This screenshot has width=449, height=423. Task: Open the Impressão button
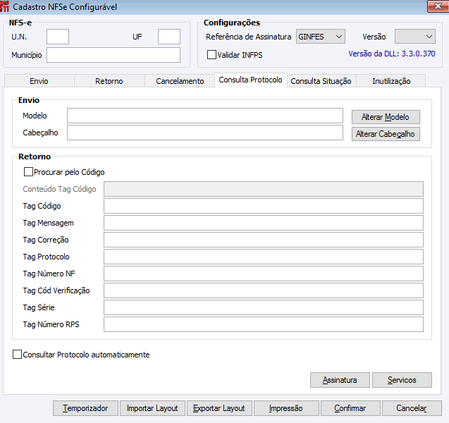(x=286, y=407)
